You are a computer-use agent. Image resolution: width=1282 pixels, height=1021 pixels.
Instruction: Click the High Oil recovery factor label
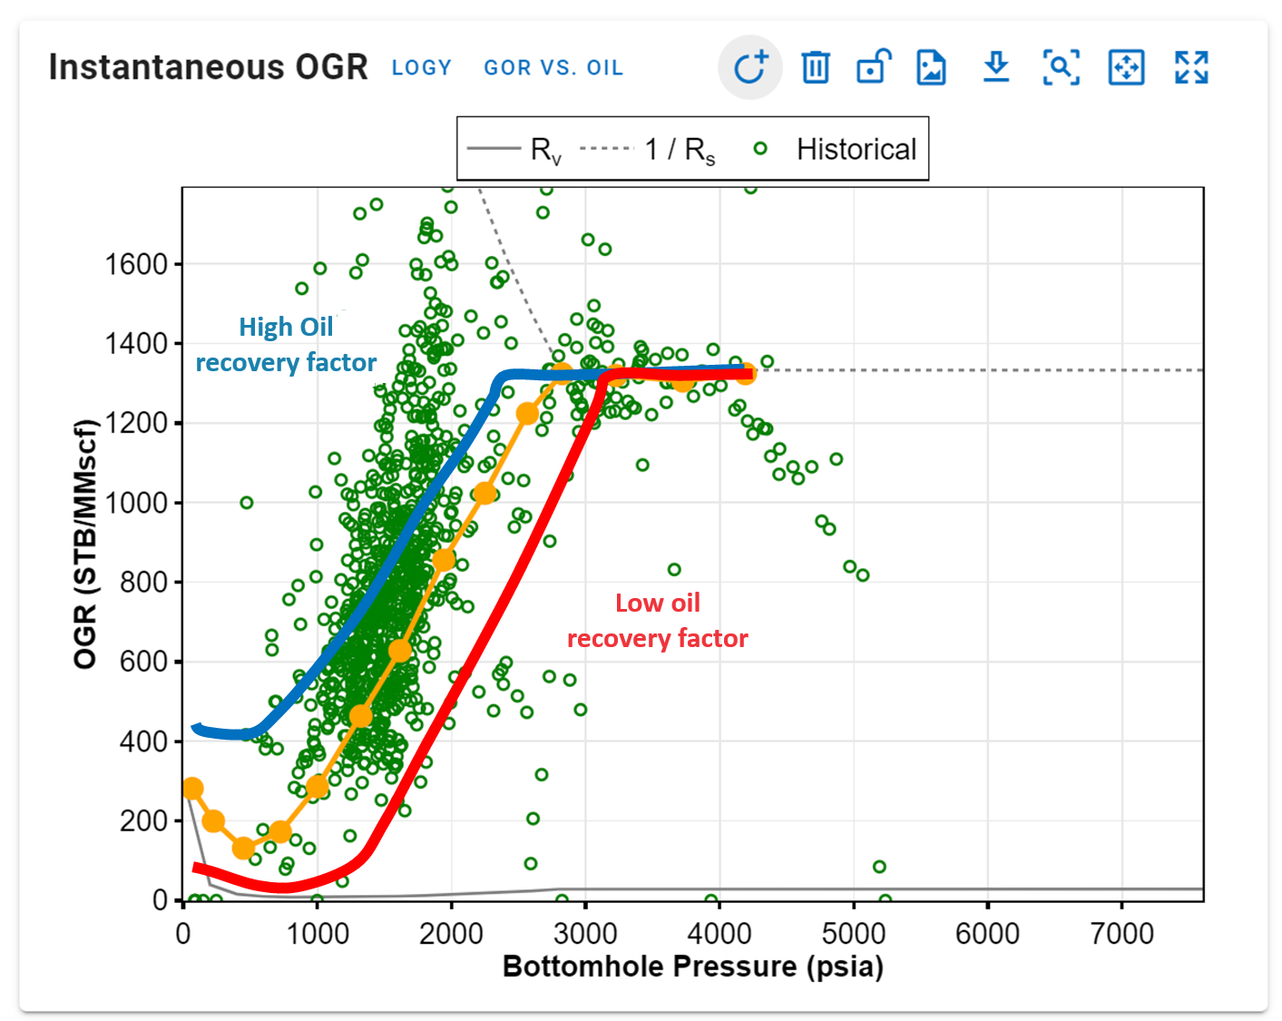coord(286,345)
